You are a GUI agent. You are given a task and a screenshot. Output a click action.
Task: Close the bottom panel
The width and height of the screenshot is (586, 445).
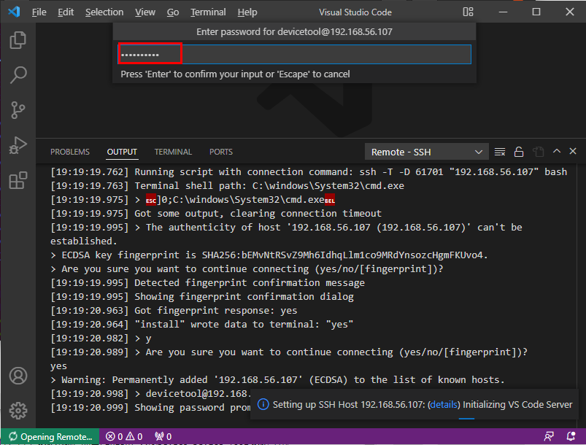pyautogui.click(x=573, y=151)
